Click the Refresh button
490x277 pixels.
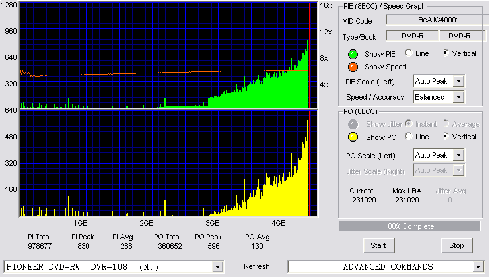(257, 267)
